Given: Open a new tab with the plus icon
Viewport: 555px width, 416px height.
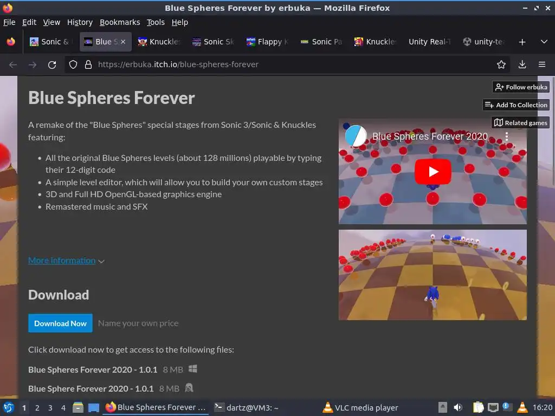Looking at the screenshot, I should point(522,42).
